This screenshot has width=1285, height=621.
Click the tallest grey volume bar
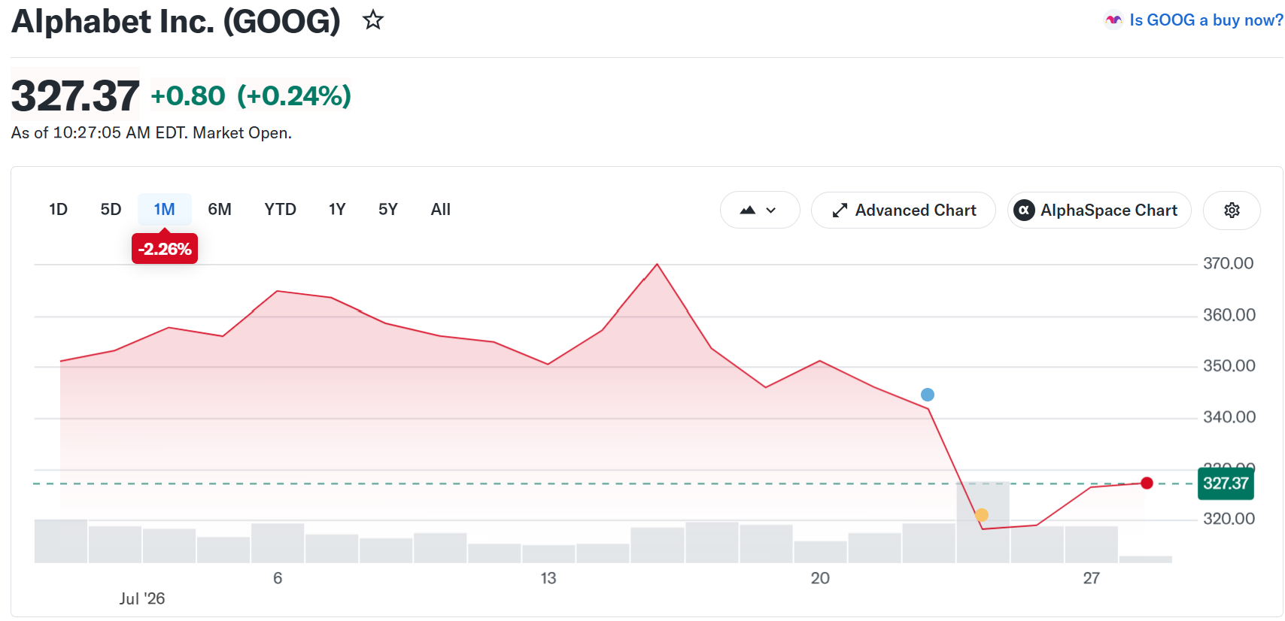coord(983,522)
